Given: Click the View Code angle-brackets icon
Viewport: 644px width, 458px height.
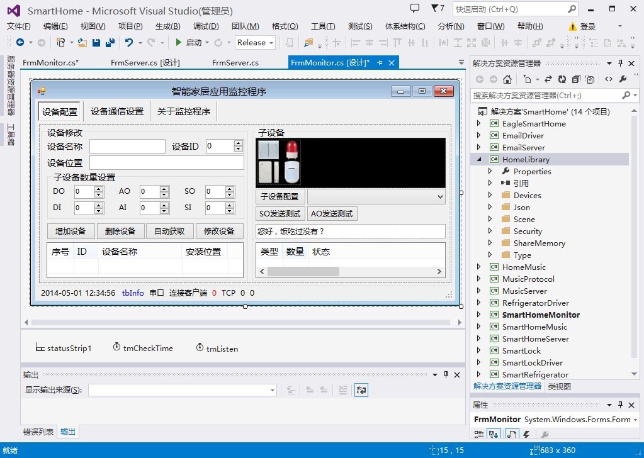Looking at the screenshot, I should pyautogui.click(x=609, y=79).
